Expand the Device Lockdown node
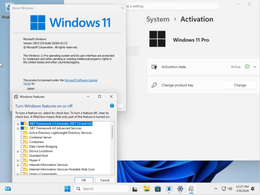The height and width of the screenshot is (195, 260). pos(18,151)
